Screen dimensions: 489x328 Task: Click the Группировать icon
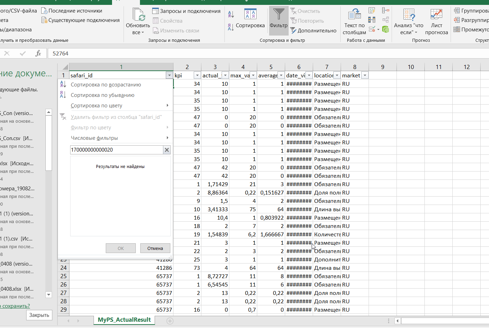click(457, 10)
